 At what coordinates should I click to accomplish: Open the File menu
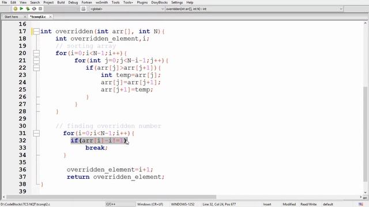coord(5,2)
